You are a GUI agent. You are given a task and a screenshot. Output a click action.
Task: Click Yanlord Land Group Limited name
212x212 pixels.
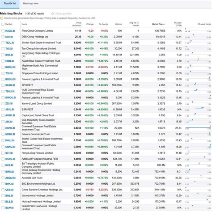(37, 103)
